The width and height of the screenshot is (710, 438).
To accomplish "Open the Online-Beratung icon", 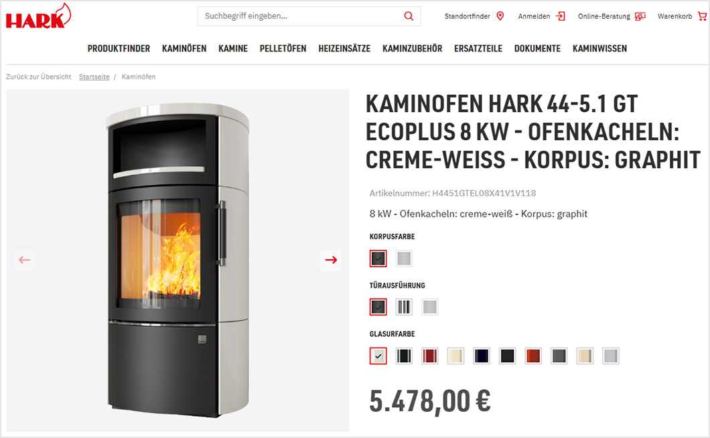I will click(640, 16).
